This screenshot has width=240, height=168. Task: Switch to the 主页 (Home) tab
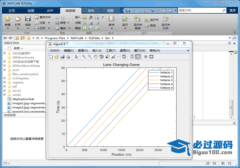click(x=12, y=10)
